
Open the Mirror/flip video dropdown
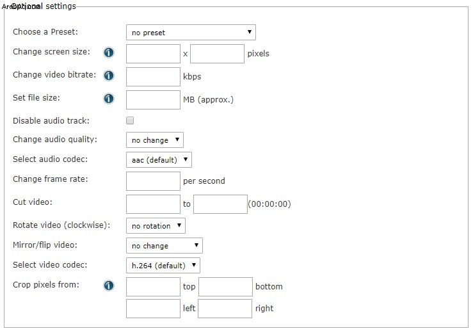coord(164,246)
